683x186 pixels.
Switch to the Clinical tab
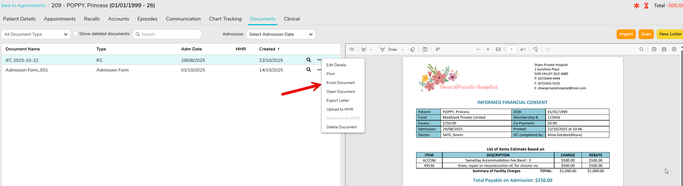[292, 19]
